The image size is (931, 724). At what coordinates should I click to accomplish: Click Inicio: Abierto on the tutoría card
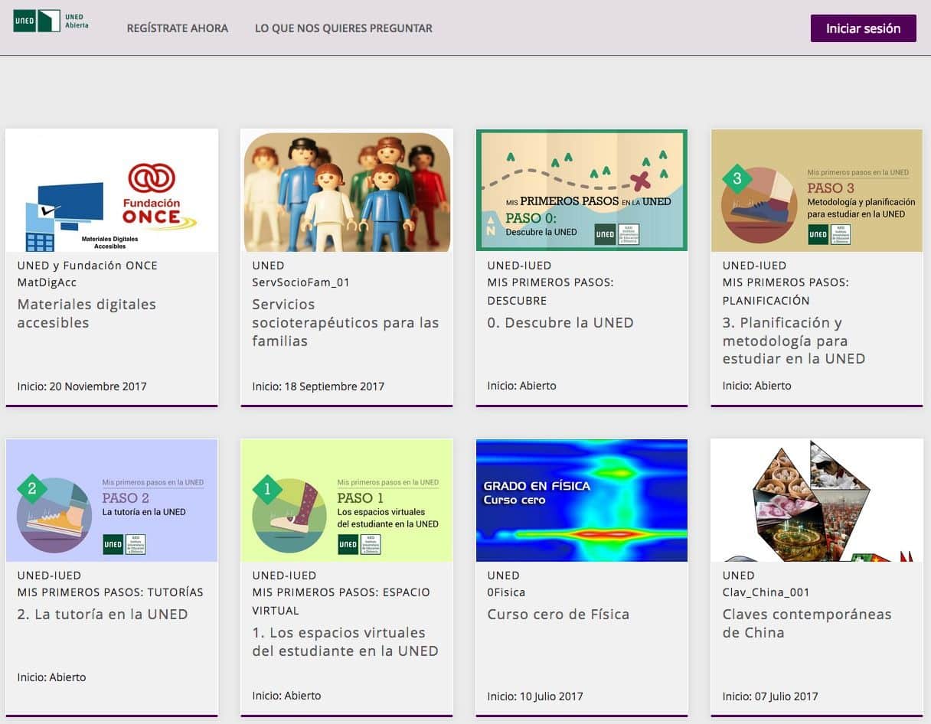[x=51, y=677]
